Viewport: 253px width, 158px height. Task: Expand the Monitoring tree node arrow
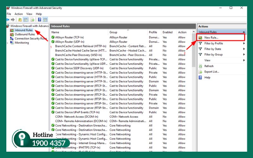pyautogui.click(x=7, y=43)
